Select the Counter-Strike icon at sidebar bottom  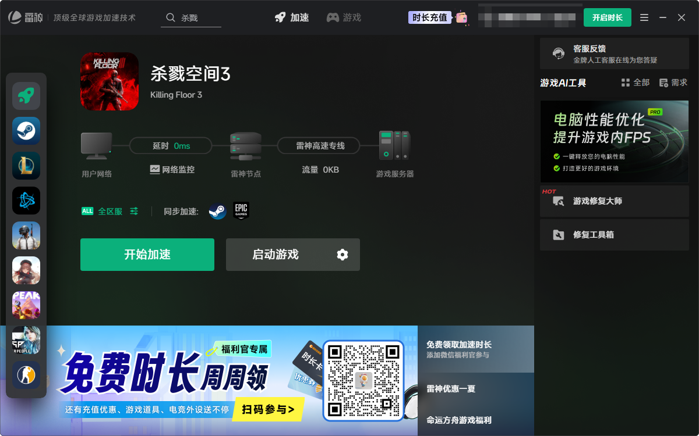pos(26,375)
